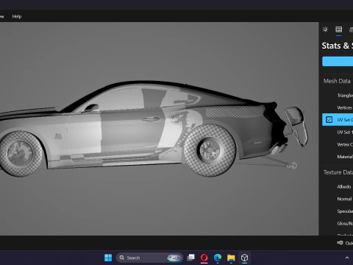Launch Microsoft Edge from the taskbar
353x265 pixels.
point(218,258)
